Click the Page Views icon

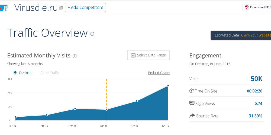click(x=192, y=103)
